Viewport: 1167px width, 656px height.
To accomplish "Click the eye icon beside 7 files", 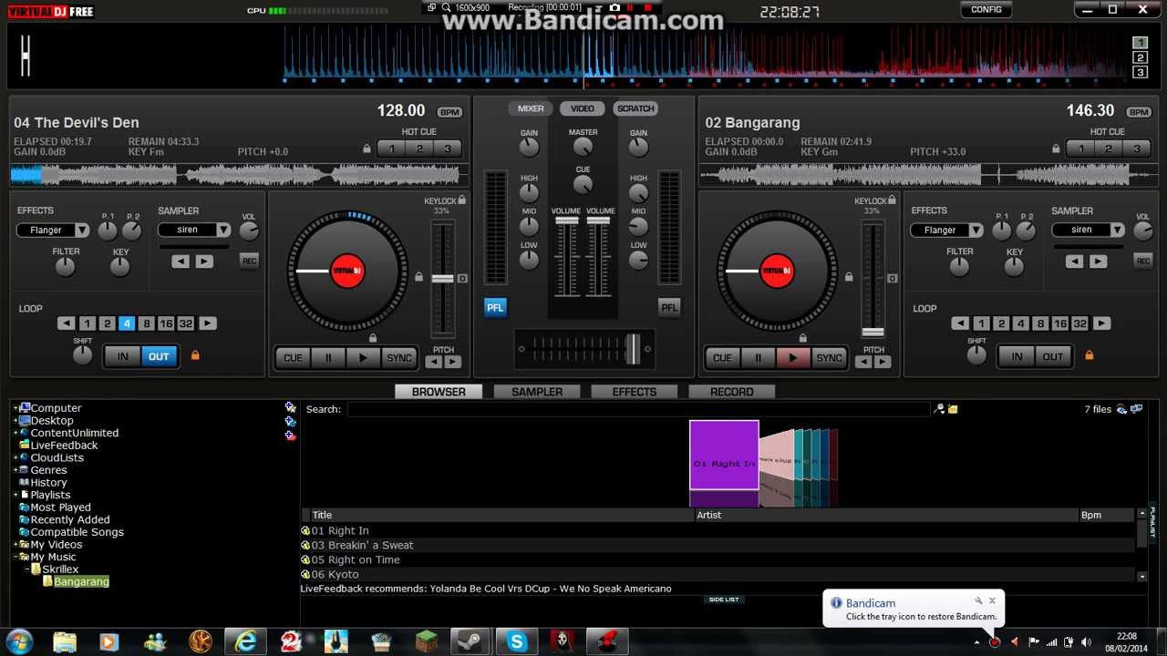I will 1121,409.
